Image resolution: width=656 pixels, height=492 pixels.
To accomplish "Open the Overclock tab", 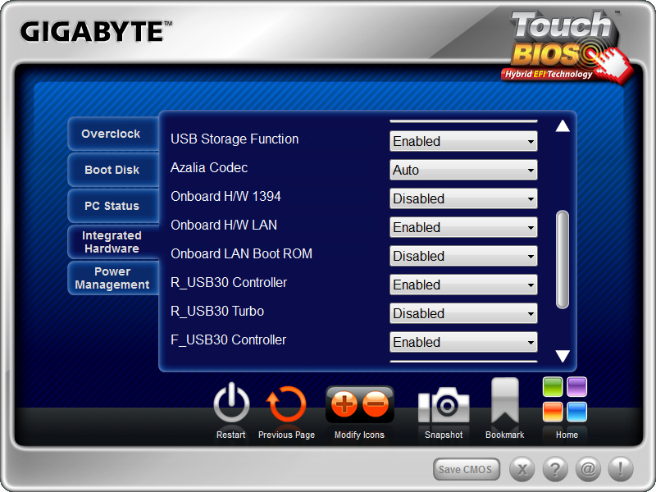I will click(113, 134).
